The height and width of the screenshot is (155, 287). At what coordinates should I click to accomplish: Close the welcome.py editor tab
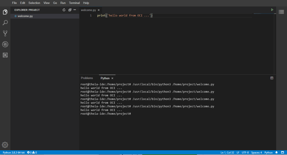pos(99,10)
